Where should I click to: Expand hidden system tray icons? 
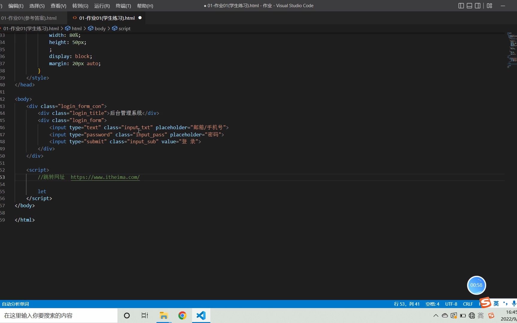point(436,316)
